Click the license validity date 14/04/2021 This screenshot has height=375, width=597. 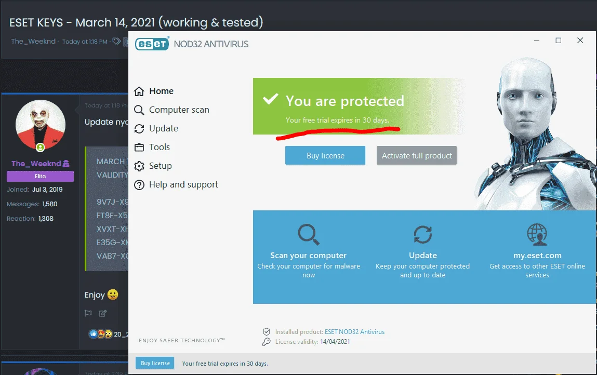point(335,341)
